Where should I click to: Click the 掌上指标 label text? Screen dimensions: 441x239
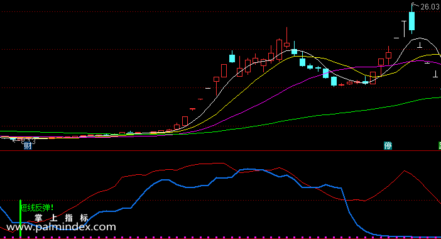(x=62, y=218)
